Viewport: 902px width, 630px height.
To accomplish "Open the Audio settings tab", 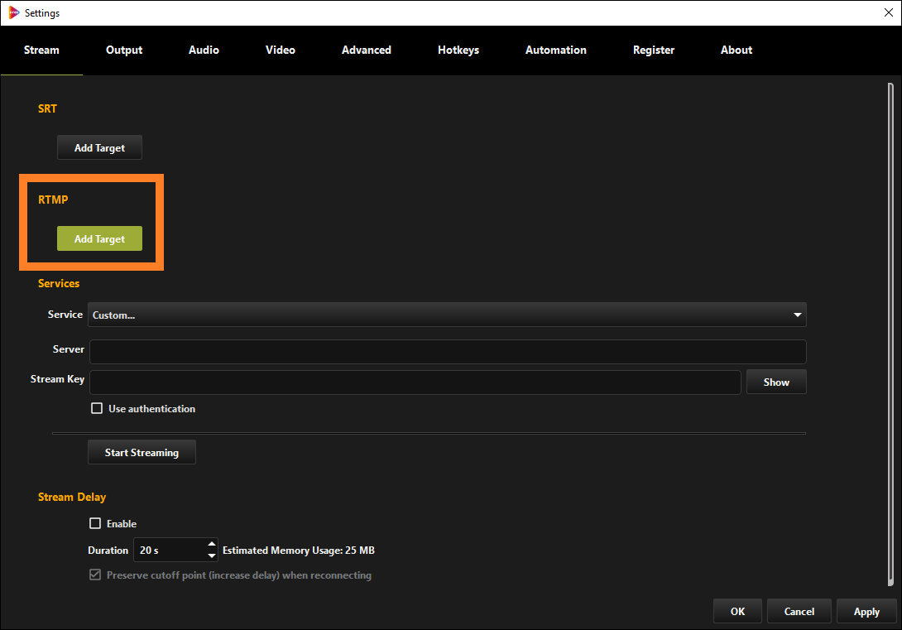I will [204, 50].
